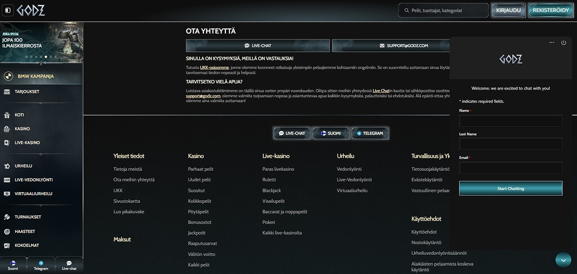
Task: Click the support@godz.com email button
Action: pos(391,46)
